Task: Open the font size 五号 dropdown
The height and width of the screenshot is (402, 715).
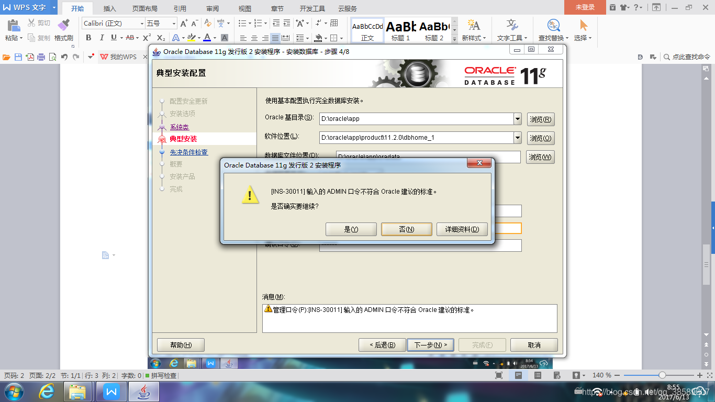Action: point(174,24)
